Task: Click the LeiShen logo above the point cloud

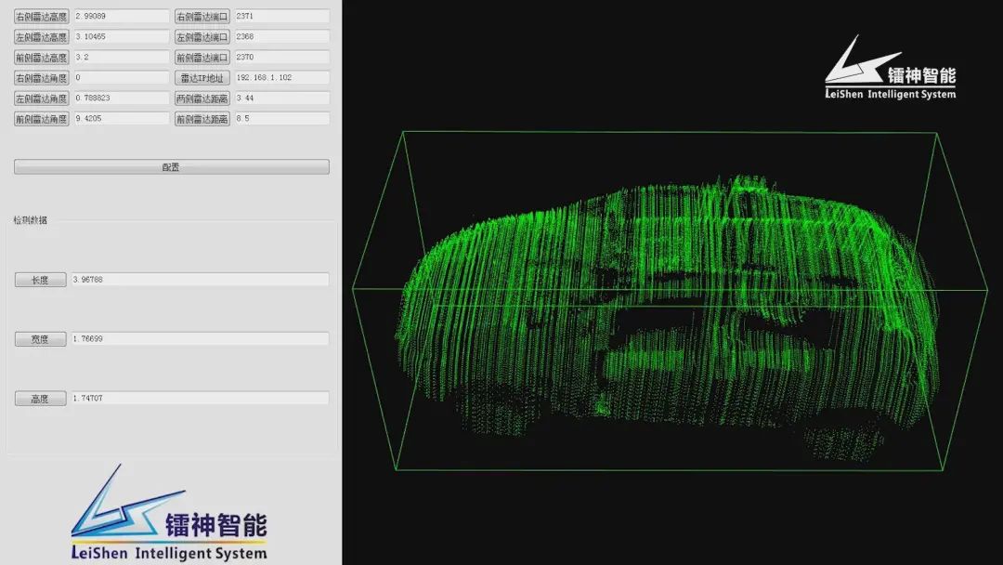Action: click(890, 69)
